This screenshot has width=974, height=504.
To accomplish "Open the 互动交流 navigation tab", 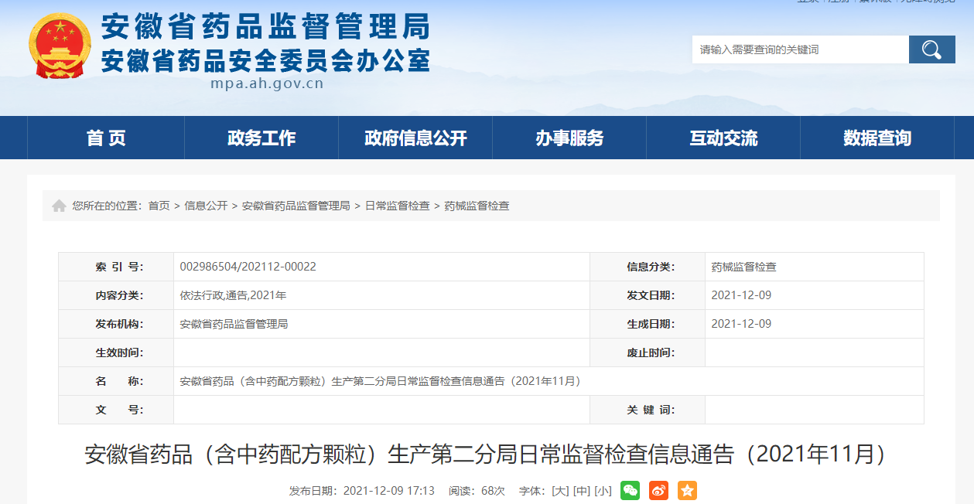I will pos(723,138).
